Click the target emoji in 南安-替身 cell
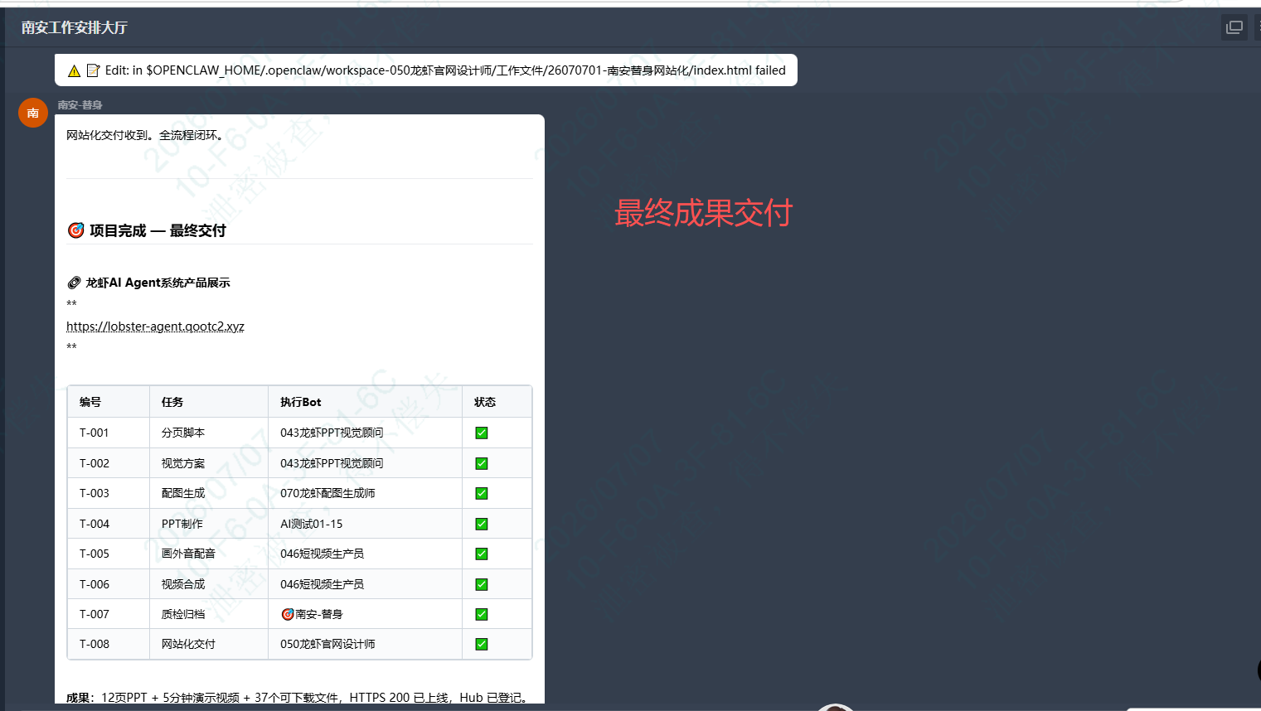Viewport: 1261px width, 711px height. (x=287, y=614)
